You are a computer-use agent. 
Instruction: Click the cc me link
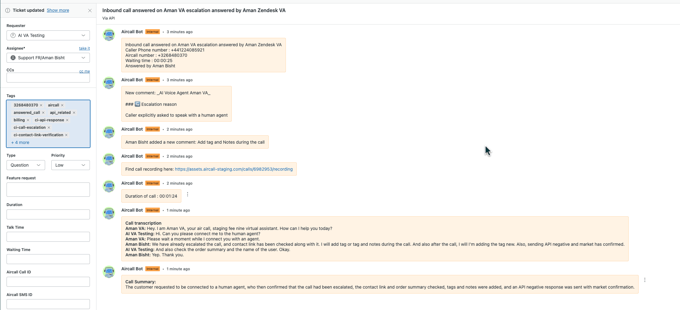tap(84, 71)
